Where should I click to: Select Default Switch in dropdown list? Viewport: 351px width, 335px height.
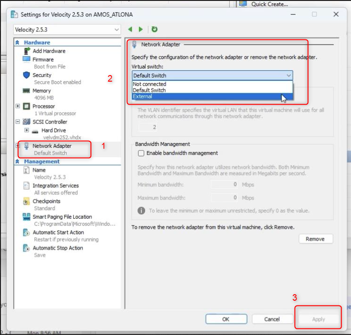click(212, 90)
